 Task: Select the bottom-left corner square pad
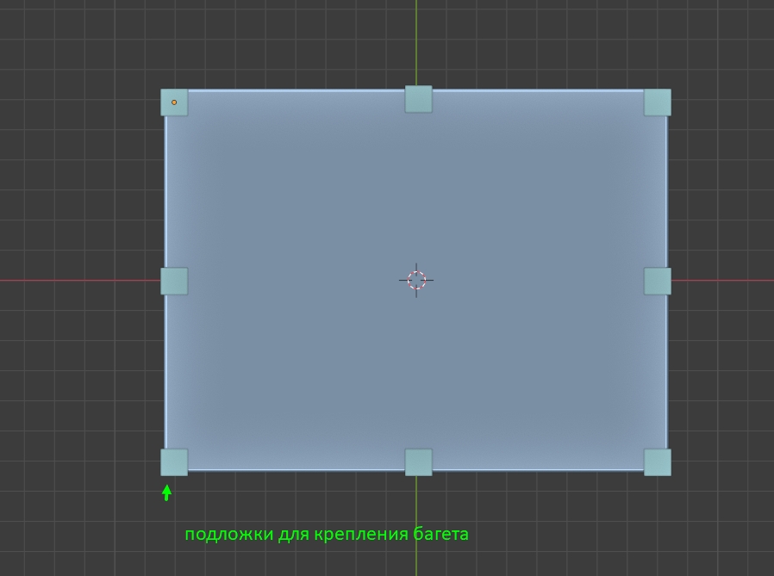pyautogui.click(x=174, y=462)
